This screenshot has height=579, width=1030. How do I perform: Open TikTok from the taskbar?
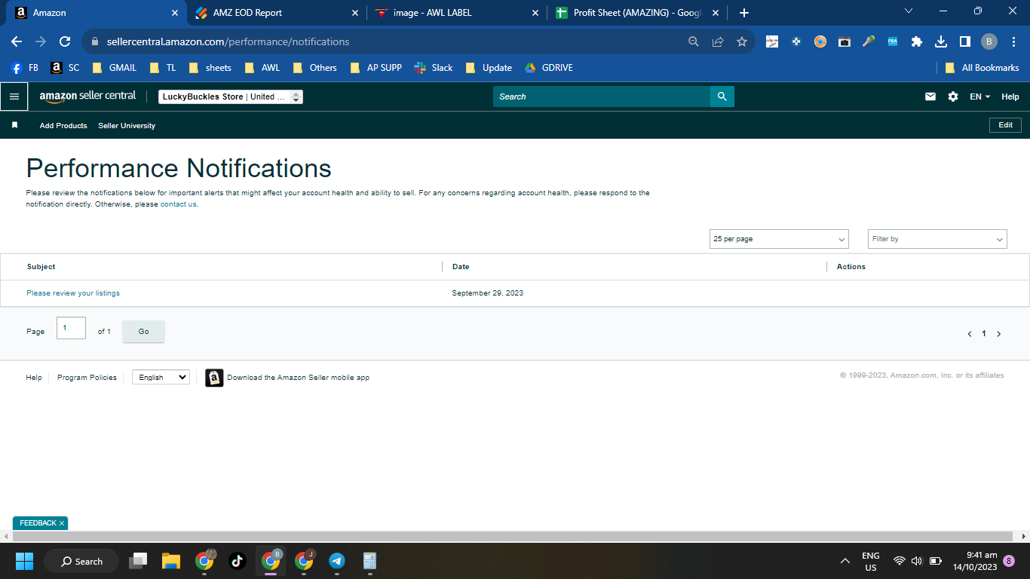tap(238, 561)
